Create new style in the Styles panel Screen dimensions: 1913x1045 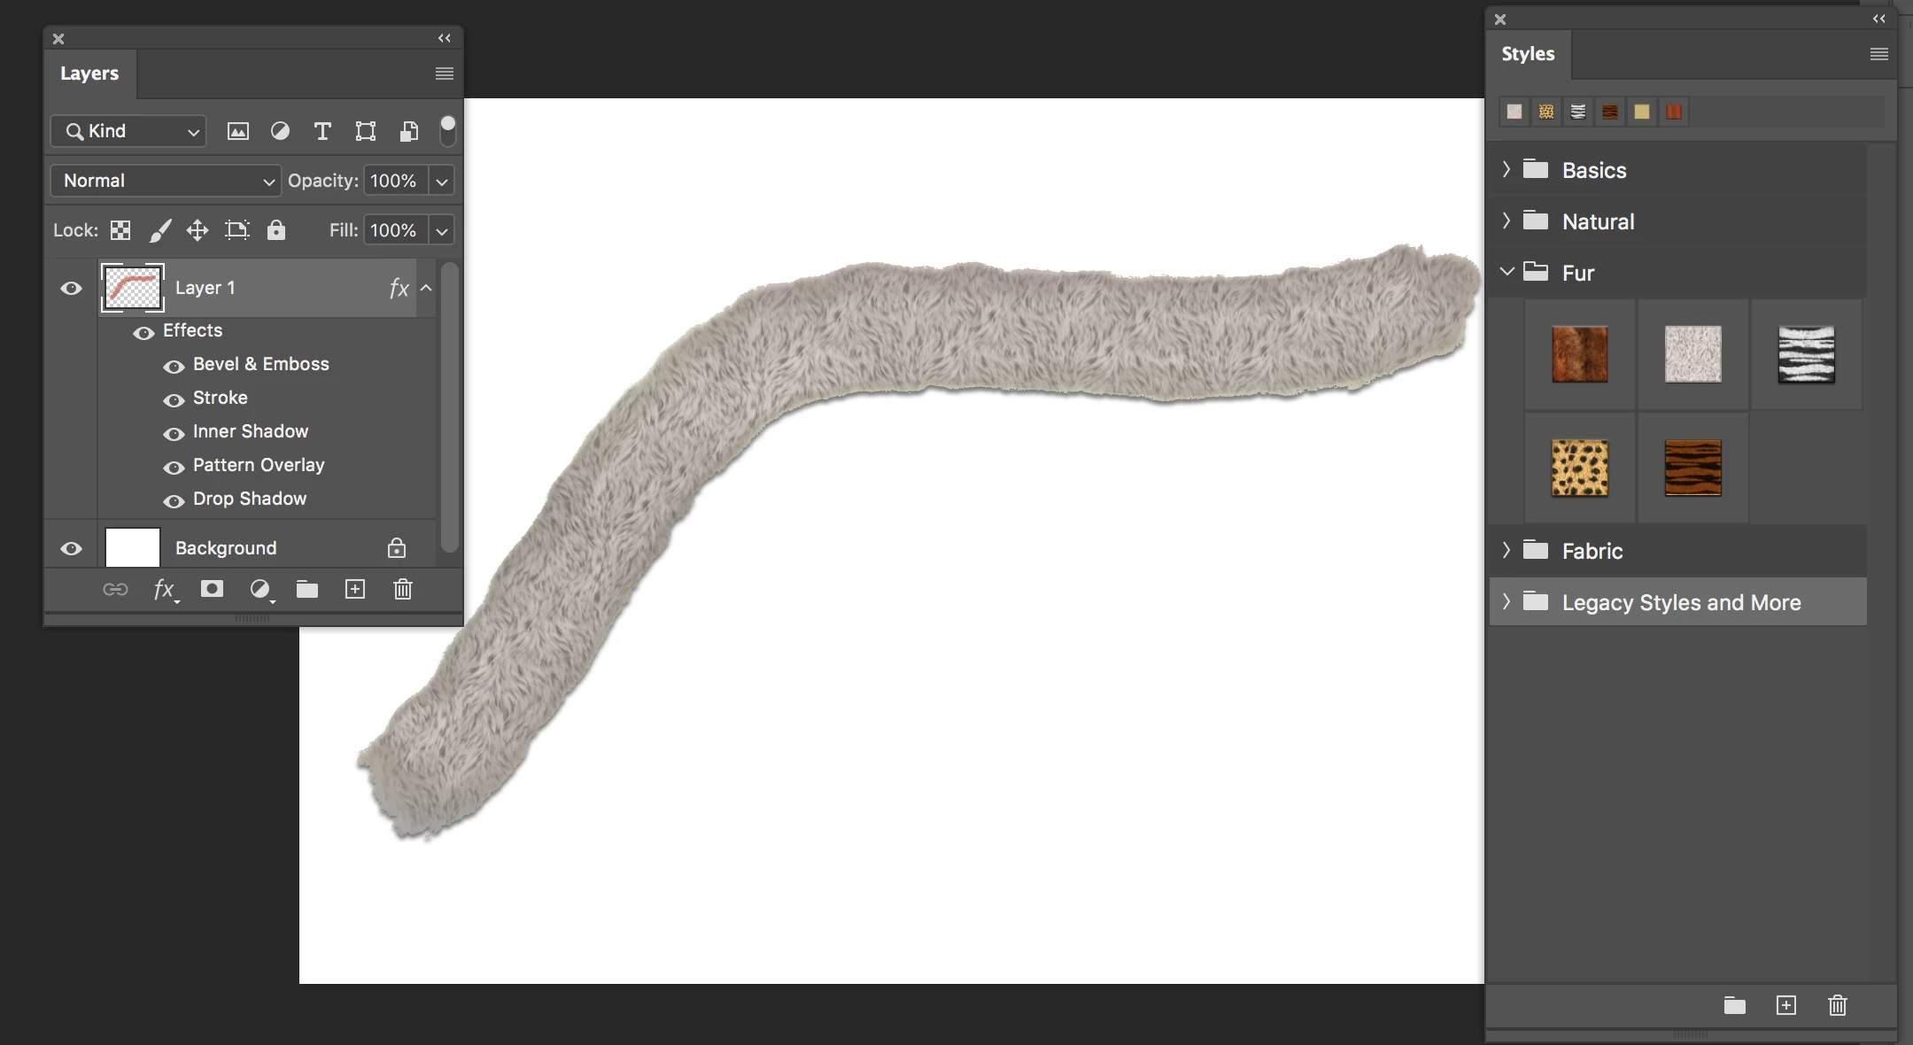pos(1785,1005)
